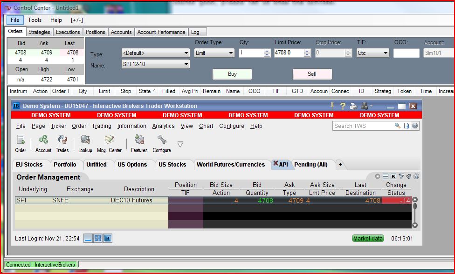The height and width of the screenshot is (274, 455).
Task: Add a new page with the + tab
Action: pos(340,165)
